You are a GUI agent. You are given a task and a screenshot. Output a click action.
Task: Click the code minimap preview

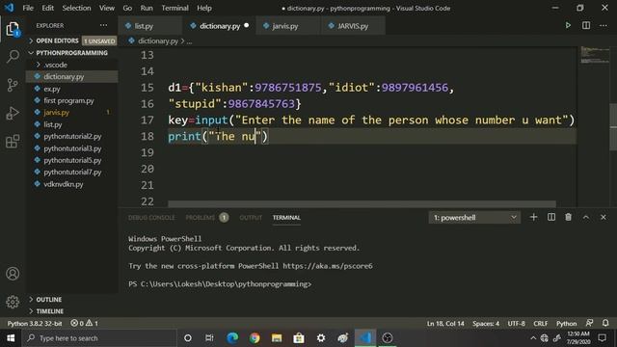coord(595,55)
